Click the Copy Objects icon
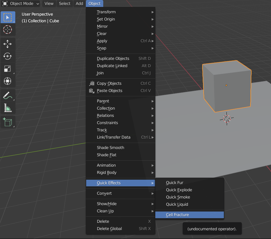Image resolution: width=271 pixels, height=239 pixels. pyautogui.click(x=92, y=84)
